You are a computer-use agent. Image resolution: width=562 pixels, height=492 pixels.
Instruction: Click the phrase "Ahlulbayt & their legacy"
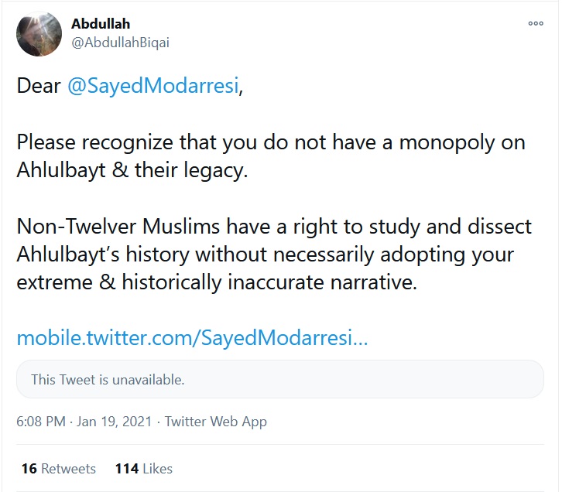[x=132, y=170]
